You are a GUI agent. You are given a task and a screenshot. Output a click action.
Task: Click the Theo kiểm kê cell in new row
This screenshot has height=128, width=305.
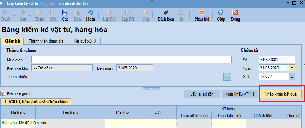[229, 123]
